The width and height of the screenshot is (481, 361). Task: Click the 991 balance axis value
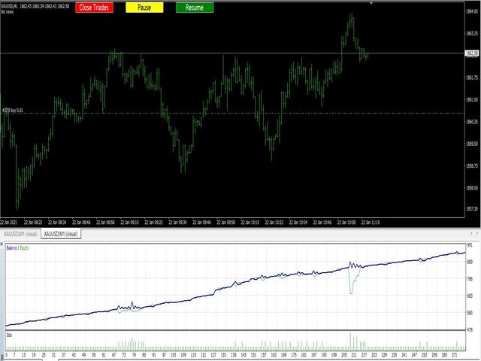click(x=470, y=245)
